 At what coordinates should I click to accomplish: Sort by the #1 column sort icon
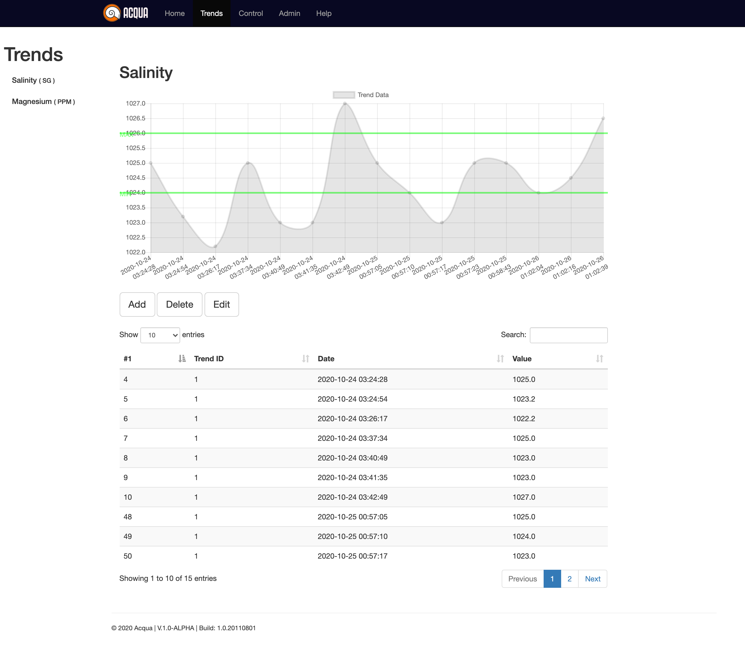click(182, 358)
